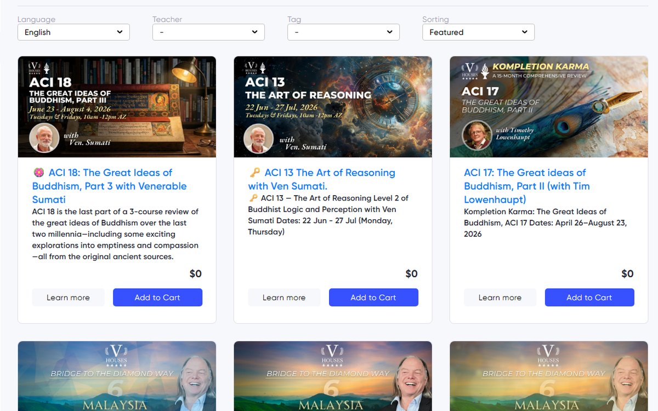
Task: Open ACI 17 Great ideas of Buddhism title link
Action: pyautogui.click(x=527, y=186)
